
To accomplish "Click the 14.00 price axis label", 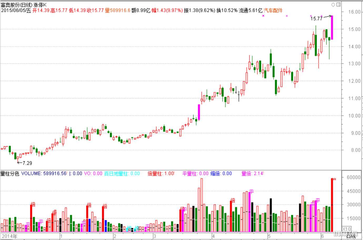I will [354, 47].
